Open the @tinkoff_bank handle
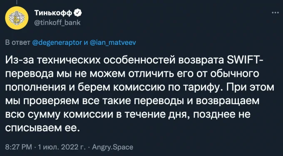The height and width of the screenshot is (156, 283). 57,23
